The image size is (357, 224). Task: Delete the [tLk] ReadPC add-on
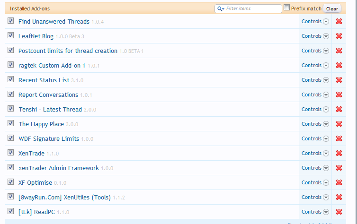(x=339, y=212)
